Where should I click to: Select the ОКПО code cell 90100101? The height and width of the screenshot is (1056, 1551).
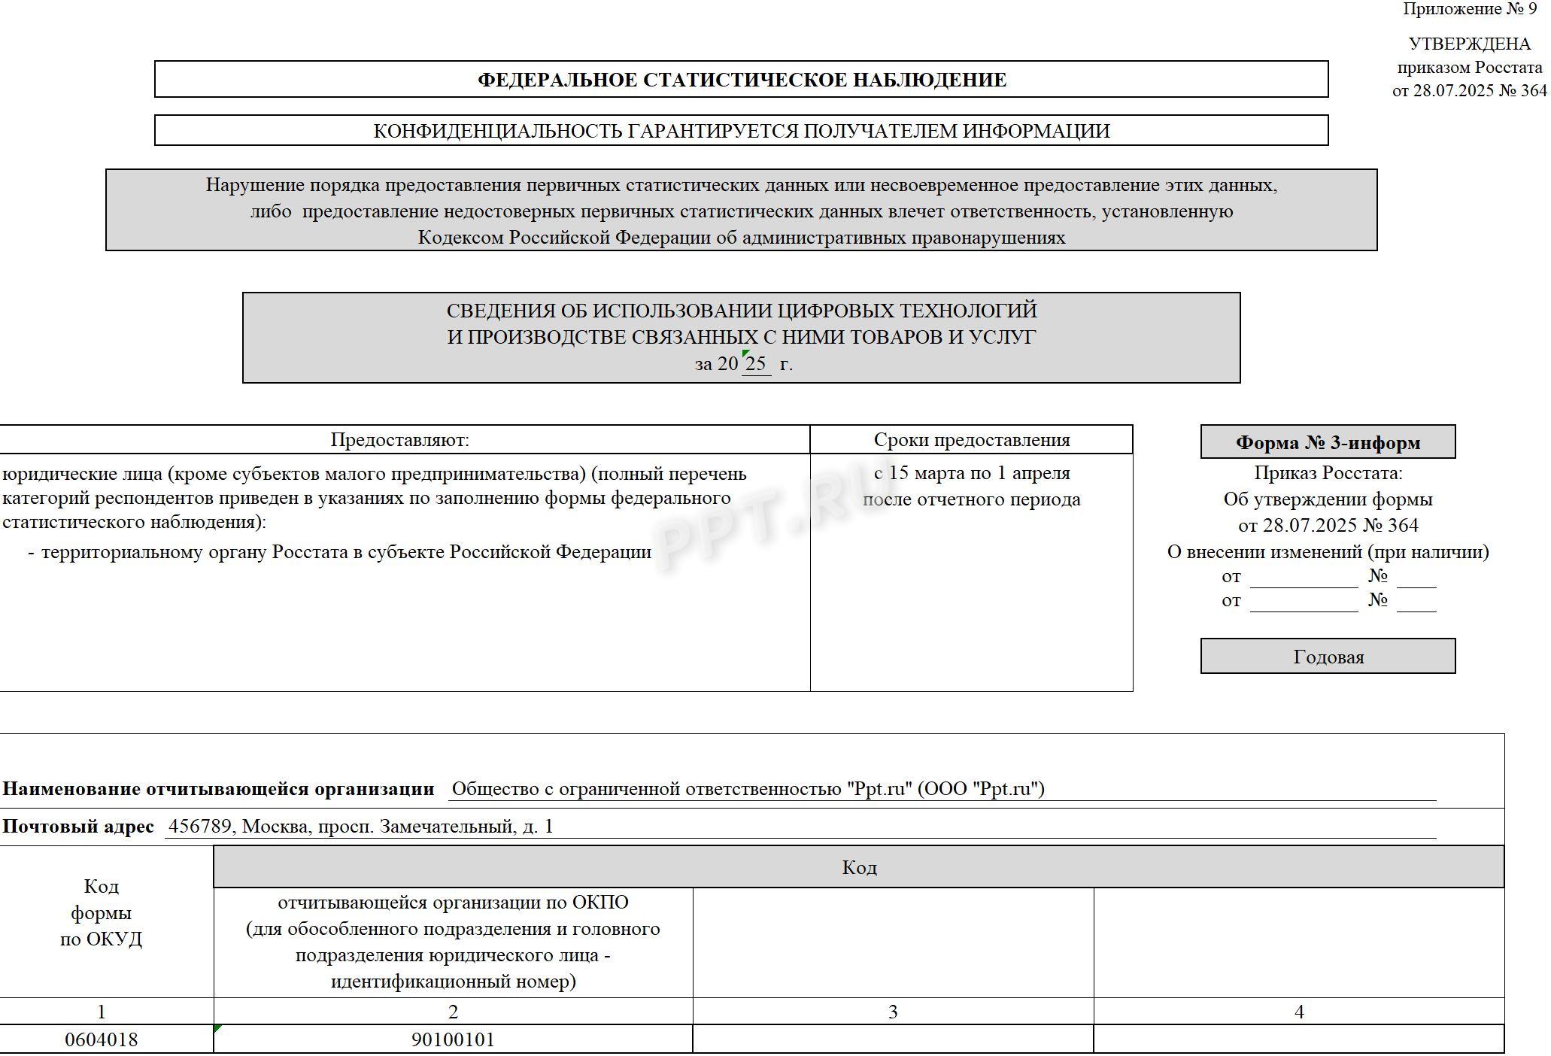pyautogui.click(x=453, y=1039)
